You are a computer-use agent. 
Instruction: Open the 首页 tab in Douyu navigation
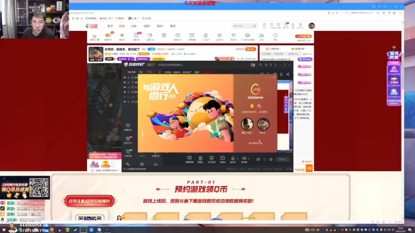[110, 26]
